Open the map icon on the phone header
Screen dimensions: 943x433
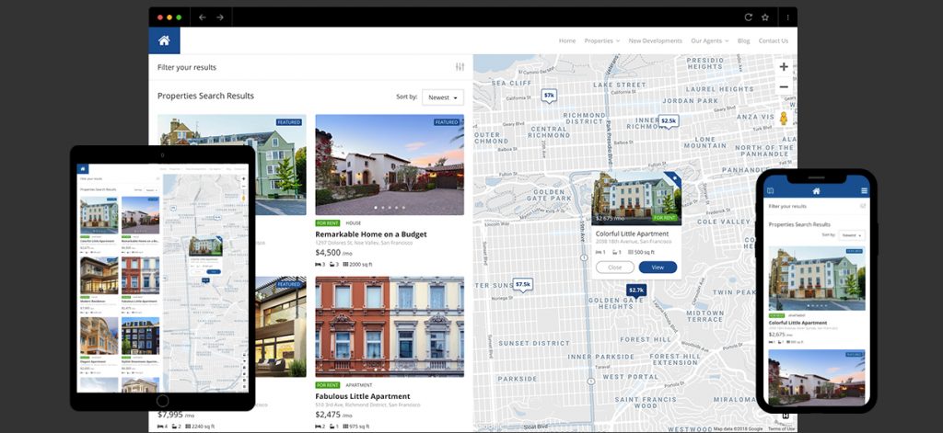click(771, 191)
